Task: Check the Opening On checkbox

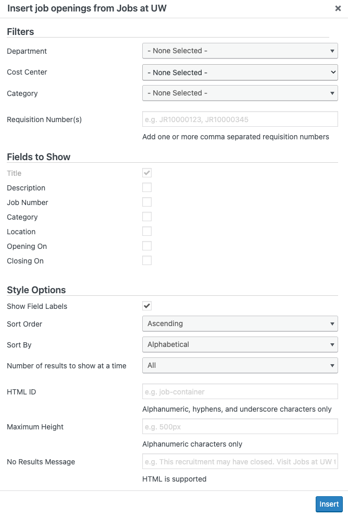Action: [x=147, y=246]
